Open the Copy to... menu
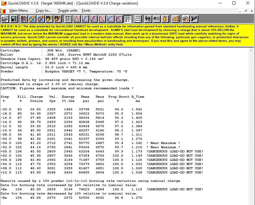 coord(43,11)
